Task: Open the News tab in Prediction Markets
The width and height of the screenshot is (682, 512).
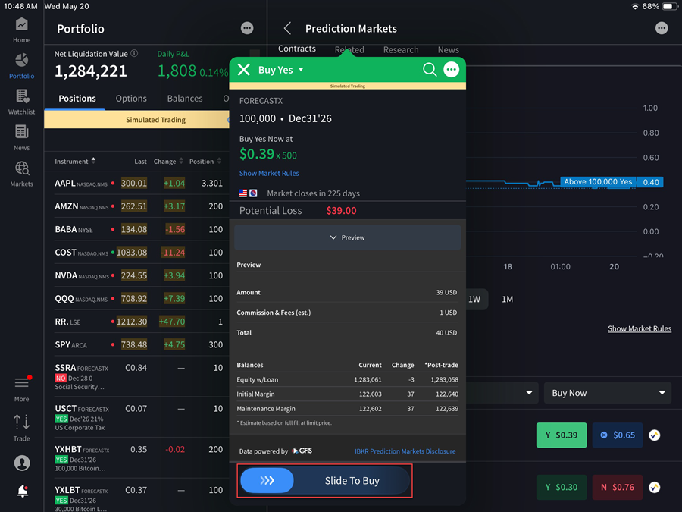Action: (x=449, y=49)
